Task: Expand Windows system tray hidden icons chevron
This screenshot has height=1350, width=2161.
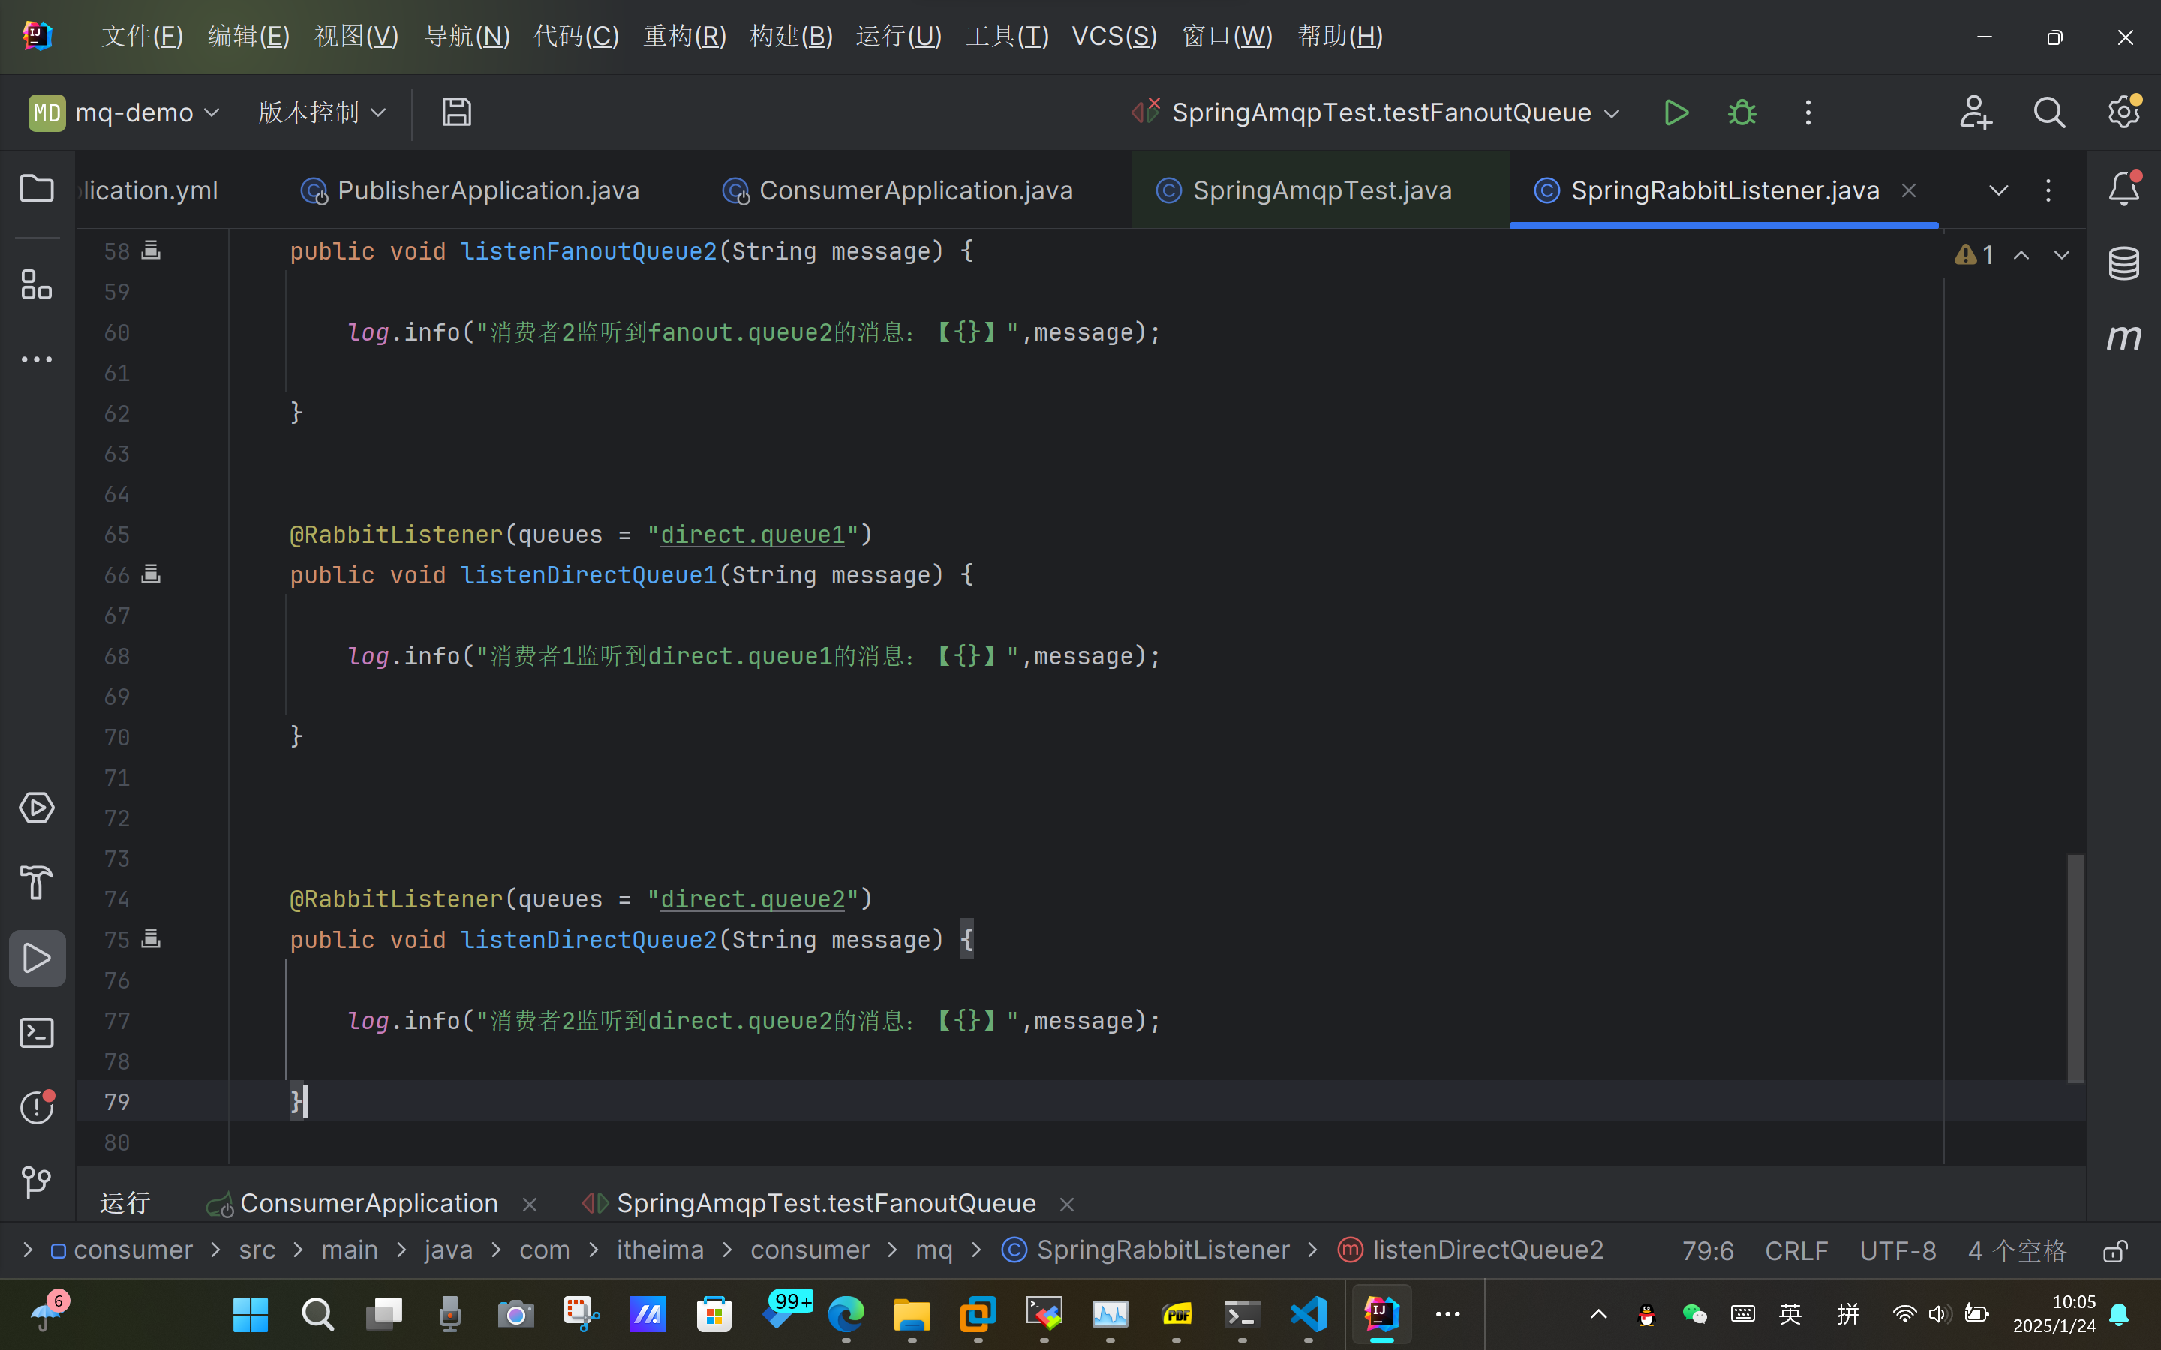Action: (x=1598, y=1313)
